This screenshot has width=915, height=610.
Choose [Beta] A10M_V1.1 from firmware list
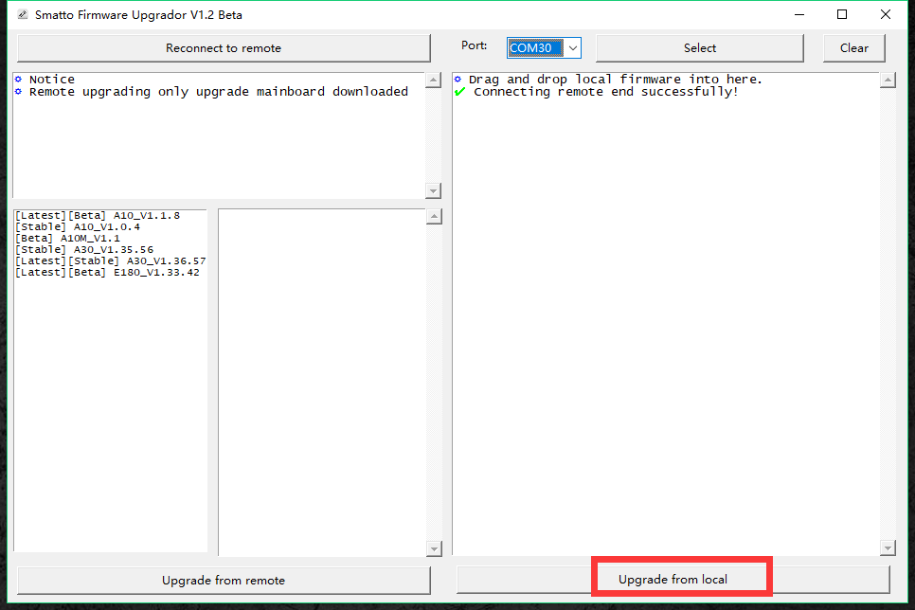pyautogui.click(x=68, y=239)
